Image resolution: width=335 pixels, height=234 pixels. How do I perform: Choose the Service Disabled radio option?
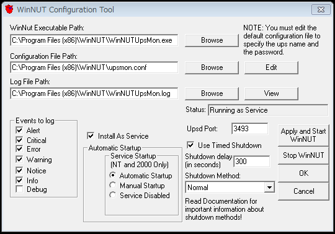pyautogui.click(x=112, y=195)
